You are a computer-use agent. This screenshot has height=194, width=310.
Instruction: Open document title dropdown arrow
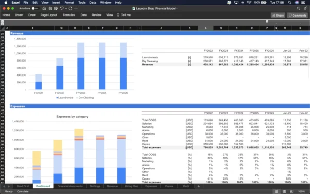[x=177, y=8]
